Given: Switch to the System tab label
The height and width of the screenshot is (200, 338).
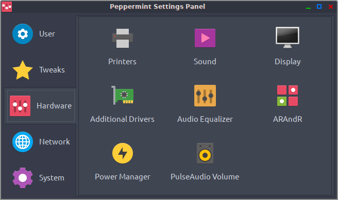Looking at the screenshot, I should coord(52,178).
